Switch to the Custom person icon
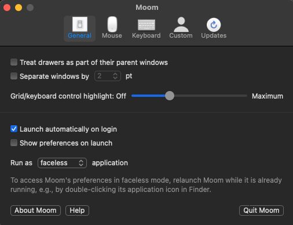The height and width of the screenshot is (225, 293). 181,24
